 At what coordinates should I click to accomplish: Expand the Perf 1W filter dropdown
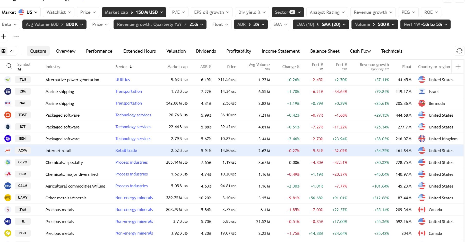tap(425, 24)
